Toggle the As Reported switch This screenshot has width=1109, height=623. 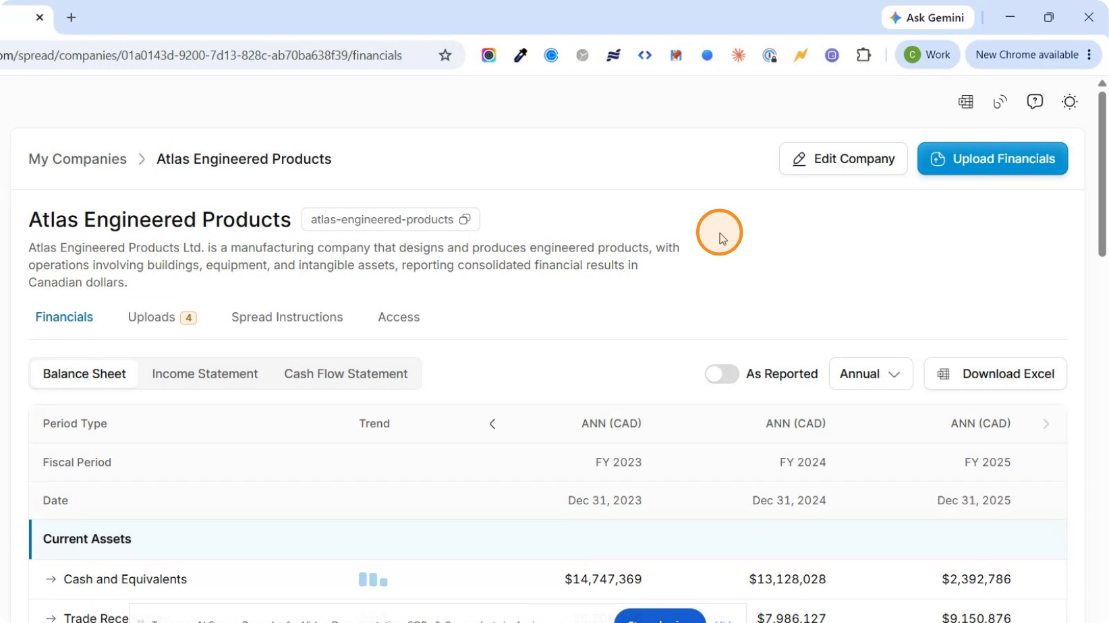pyautogui.click(x=722, y=374)
